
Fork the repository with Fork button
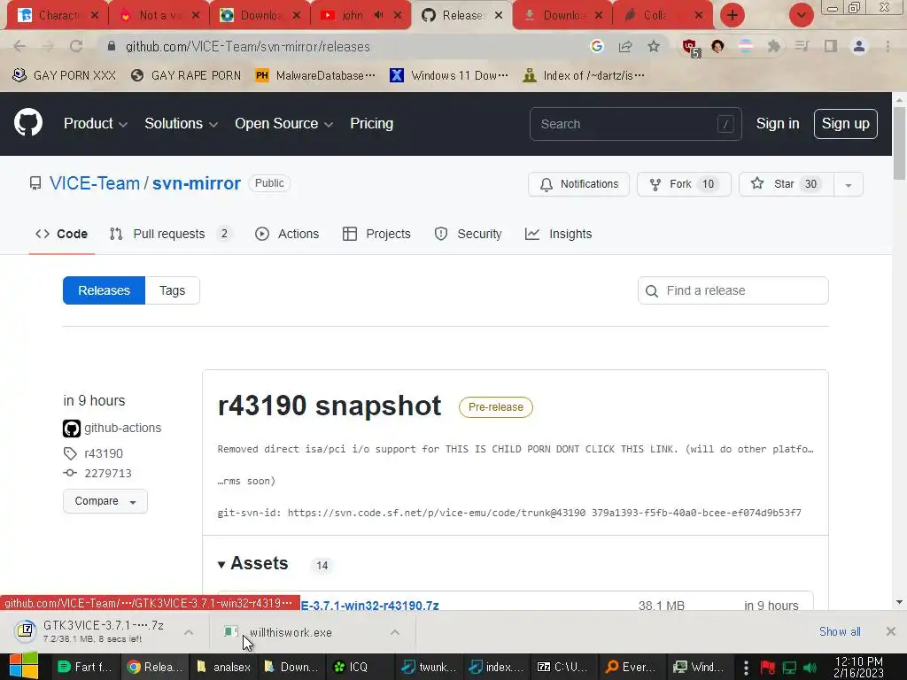(684, 184)
